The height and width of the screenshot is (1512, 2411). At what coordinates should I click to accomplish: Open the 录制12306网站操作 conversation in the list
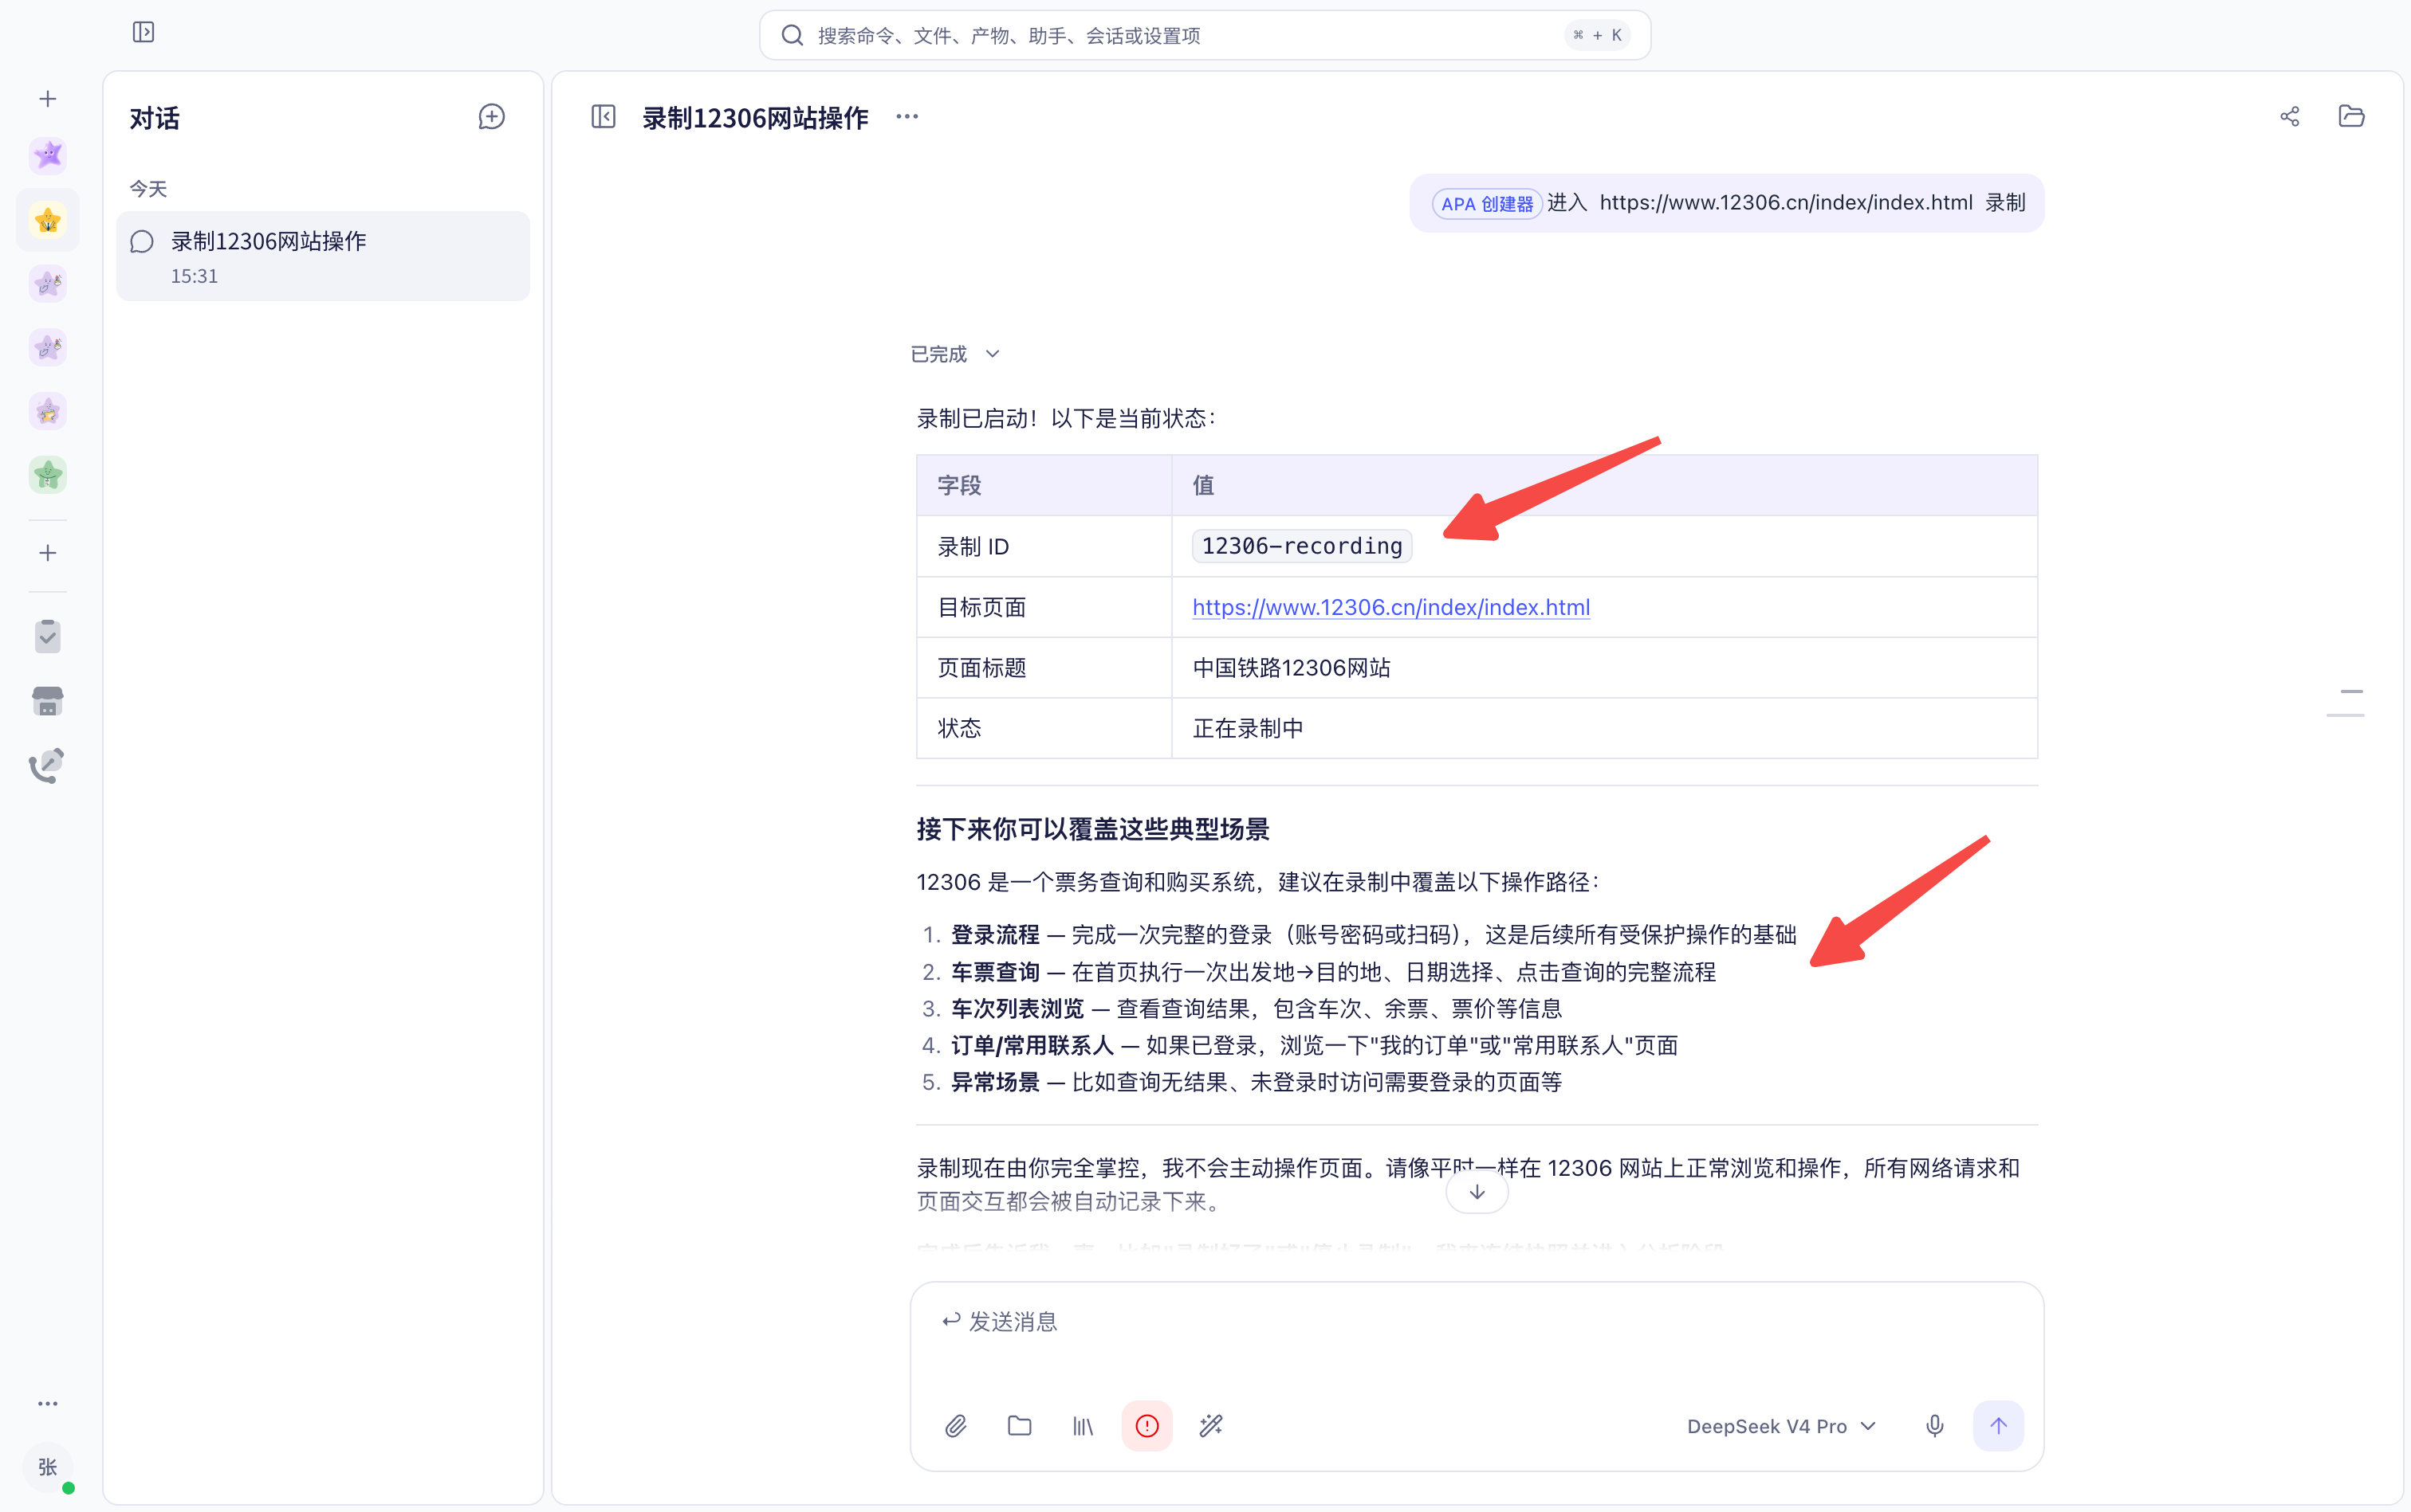pos(323,256)
